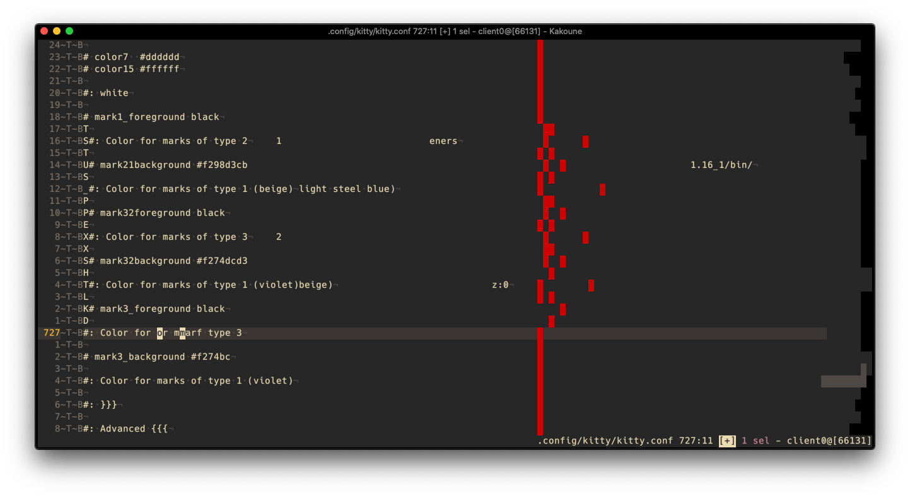Click the "1 sel" selection counter

[x=755, y=440]
